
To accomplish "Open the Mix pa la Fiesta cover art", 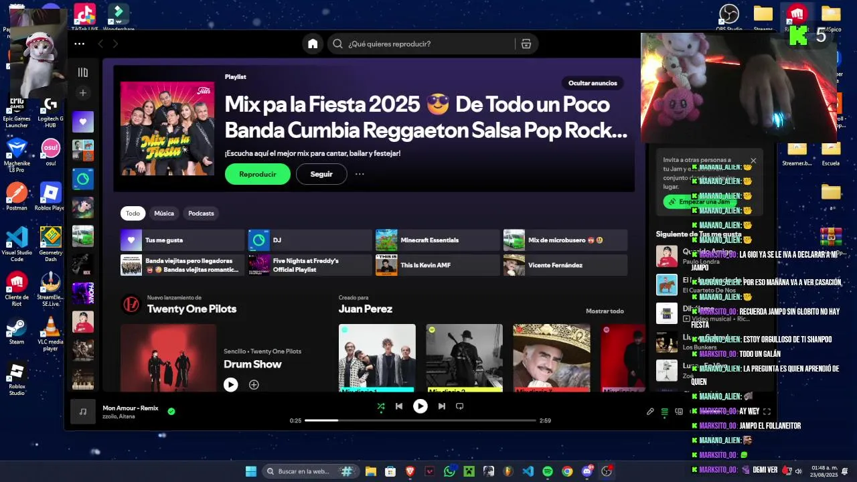I will [167, 129].
